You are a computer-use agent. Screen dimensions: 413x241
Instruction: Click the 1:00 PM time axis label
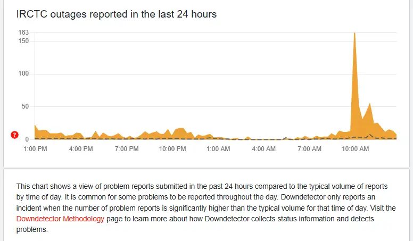tap(36, 149)
